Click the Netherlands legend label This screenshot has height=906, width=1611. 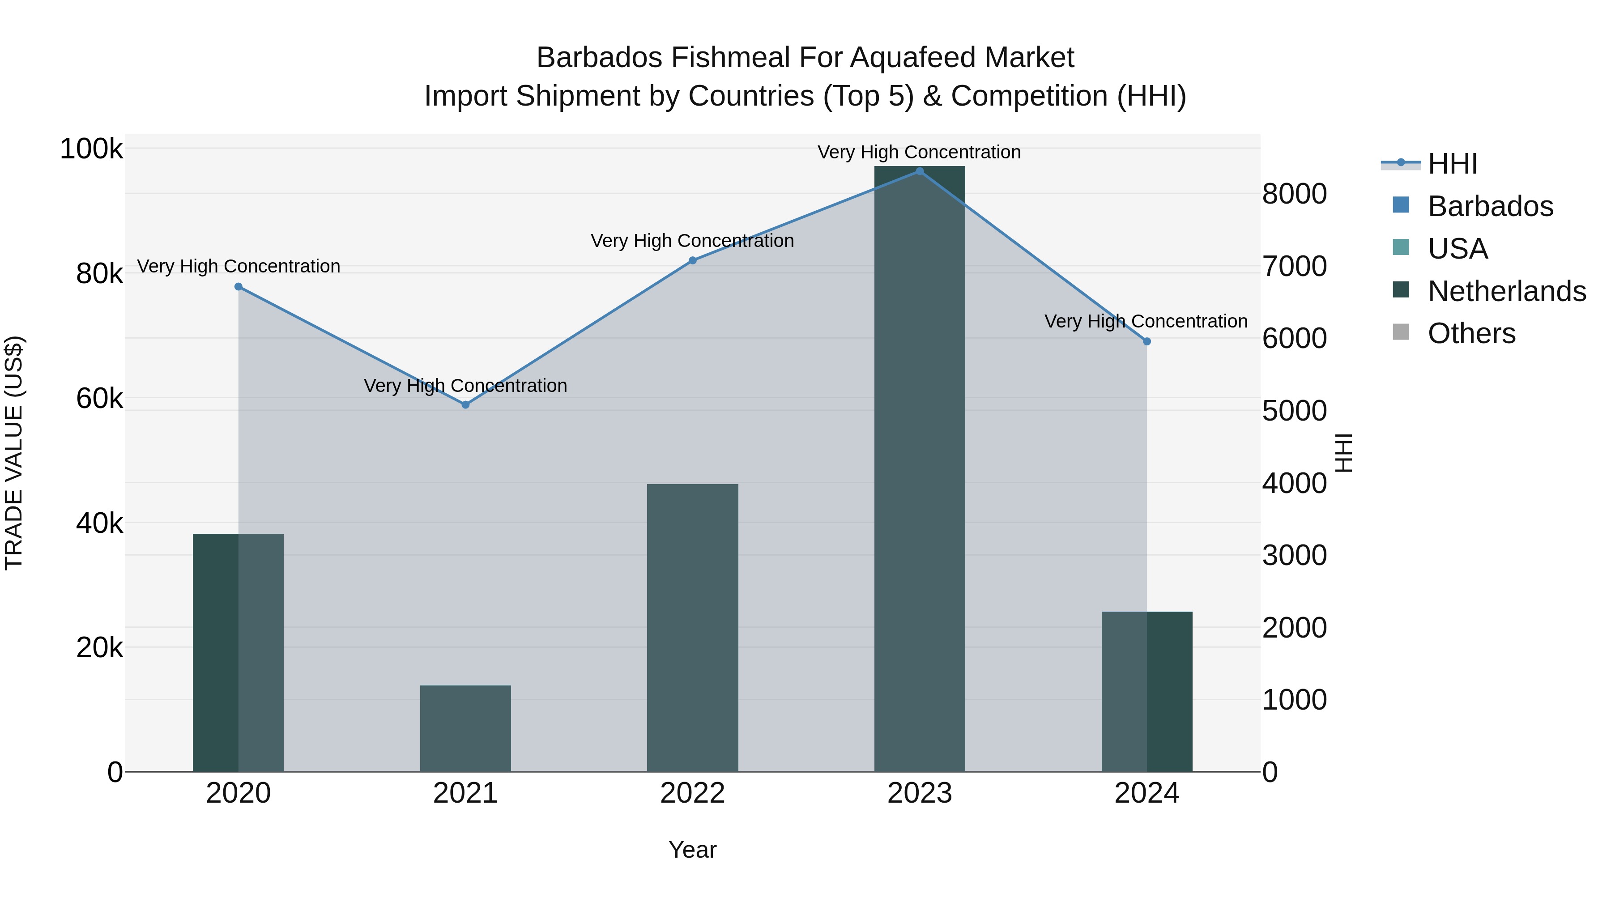pyautogui.click(x=1507, y=291)
